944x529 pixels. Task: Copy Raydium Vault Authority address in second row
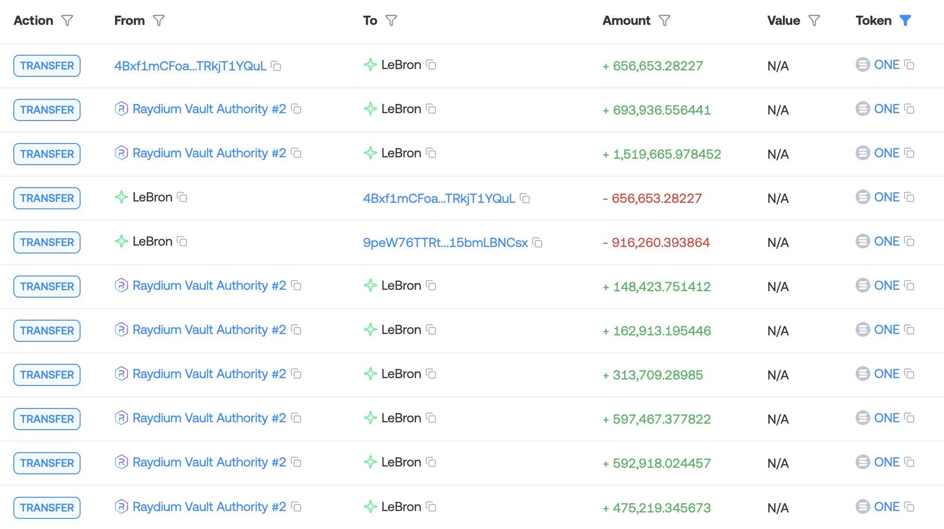click(297, 109)
